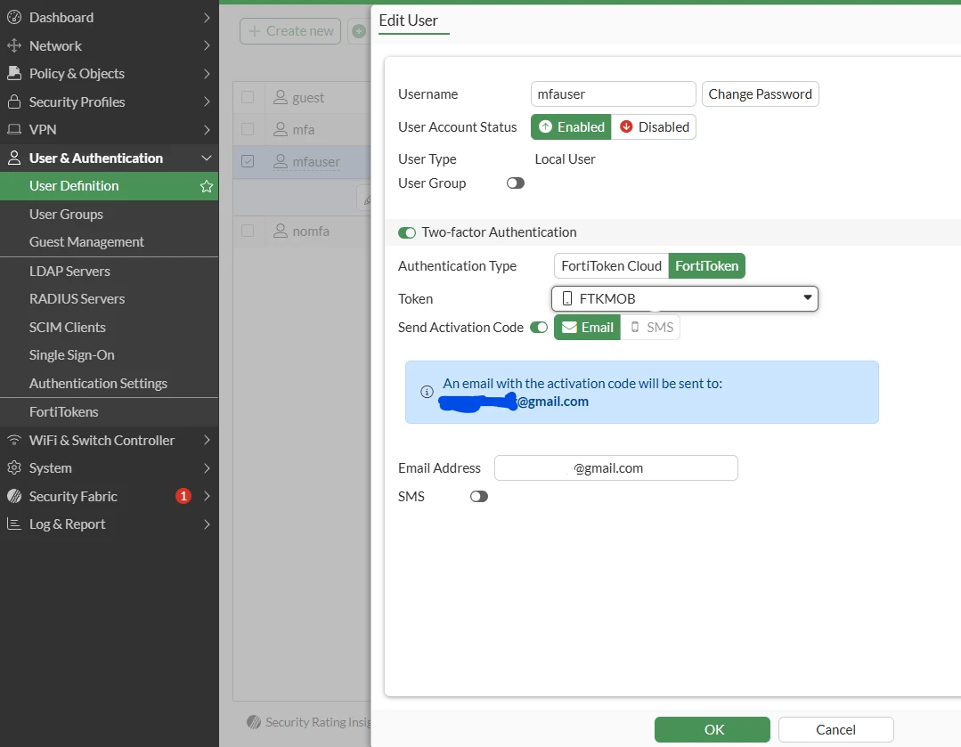Send activation code via SMS

[650, 328]
